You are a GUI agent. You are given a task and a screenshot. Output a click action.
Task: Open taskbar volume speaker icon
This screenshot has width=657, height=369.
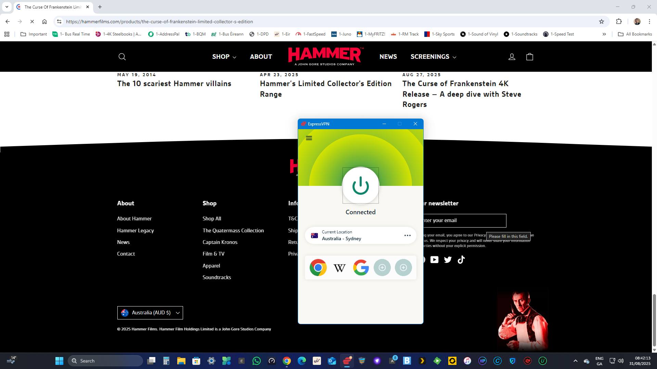tap(621, 361)
